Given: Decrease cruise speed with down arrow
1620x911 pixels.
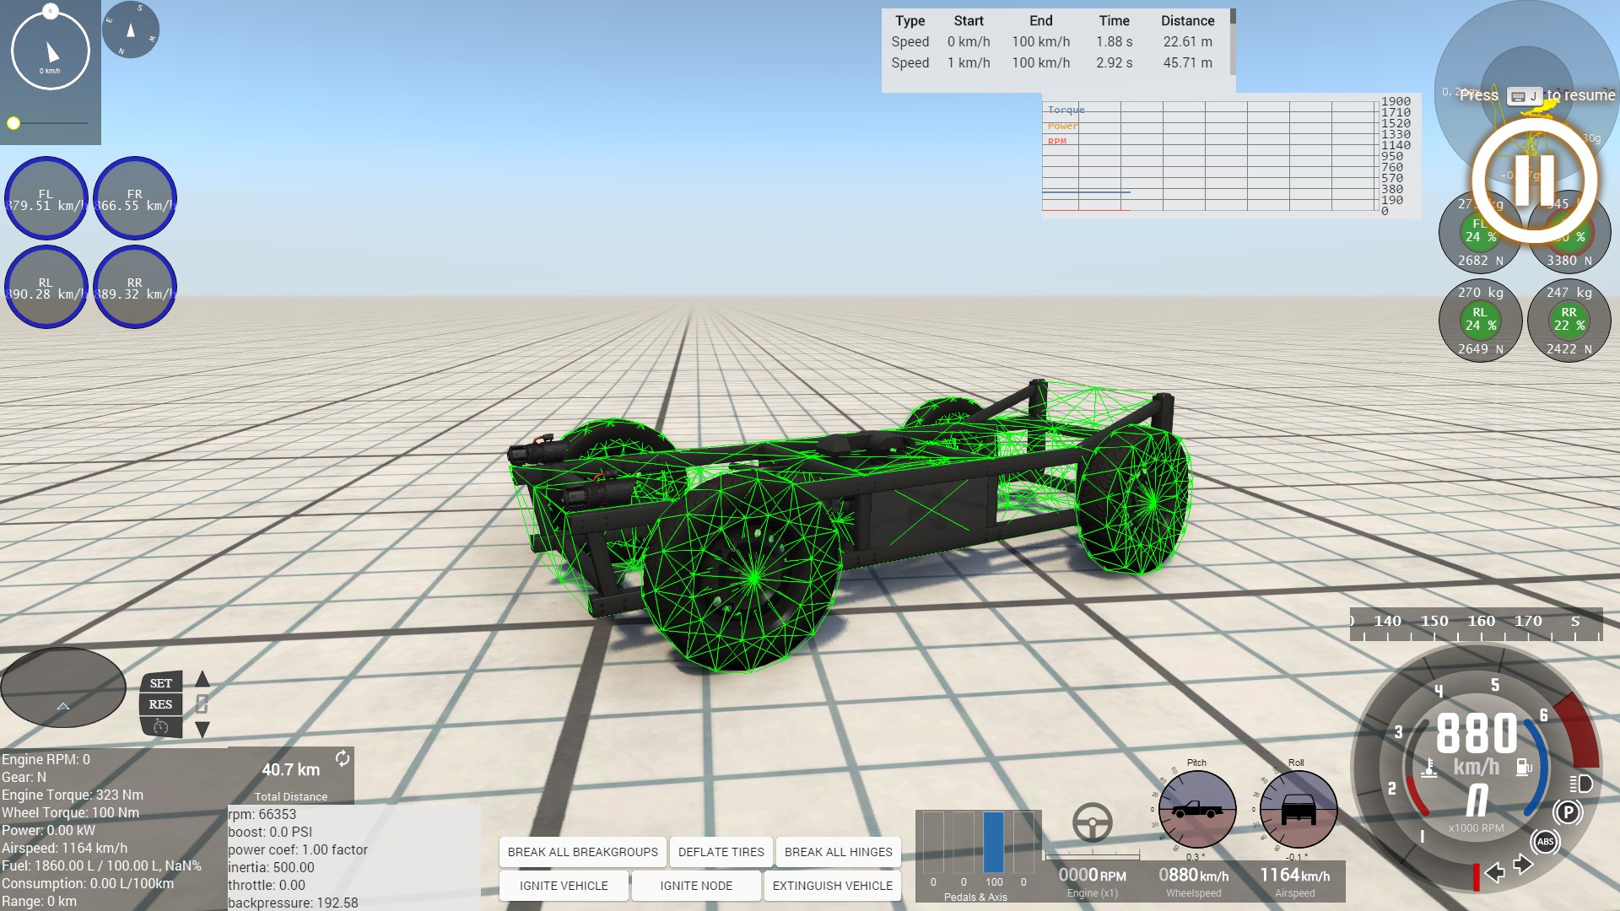Looking at the screenshot, I should (202, 729).
